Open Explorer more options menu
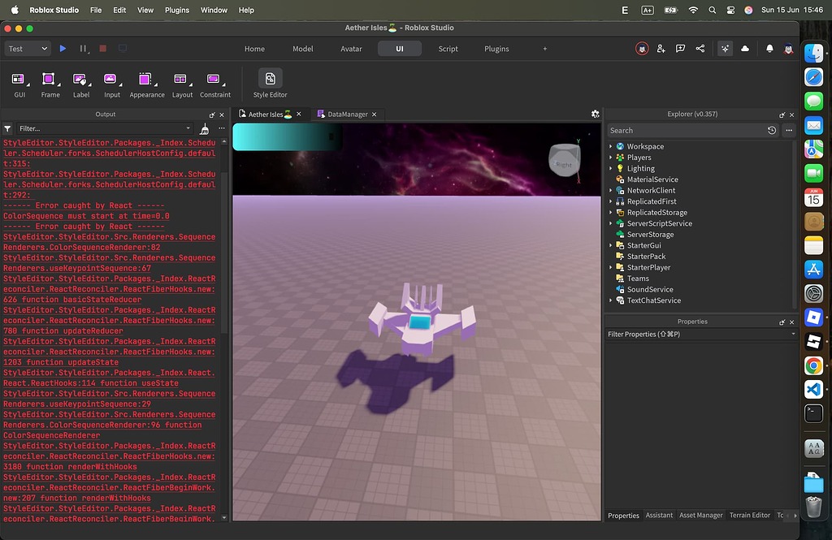Viewport: 832px width, 540px height. coord(789,131)
